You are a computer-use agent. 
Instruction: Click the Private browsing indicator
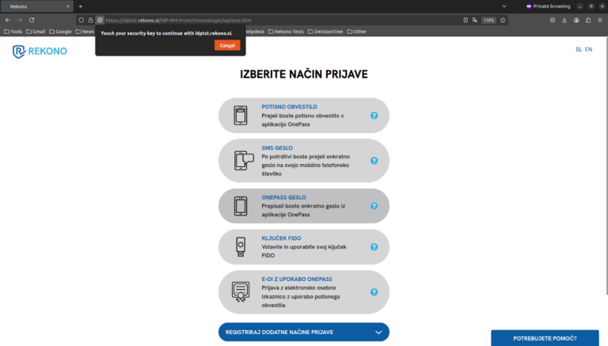click(x=548, y=6)
